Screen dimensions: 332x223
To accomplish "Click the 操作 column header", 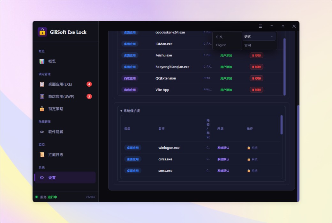I will (x=250, y=128).
